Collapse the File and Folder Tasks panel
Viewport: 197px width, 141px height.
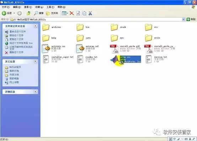35,26
